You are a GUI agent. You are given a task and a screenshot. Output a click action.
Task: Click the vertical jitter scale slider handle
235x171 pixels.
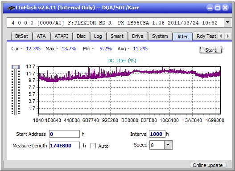16,67
